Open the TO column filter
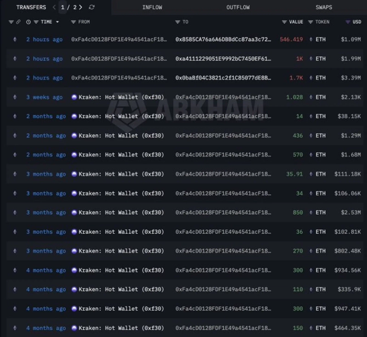 tap(178, 22)
